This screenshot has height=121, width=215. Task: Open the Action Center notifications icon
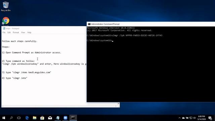click(x=210, y=118)
